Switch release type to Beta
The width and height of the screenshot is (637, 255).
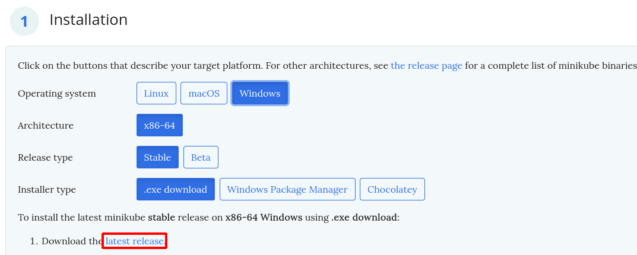tap(201, 157)
